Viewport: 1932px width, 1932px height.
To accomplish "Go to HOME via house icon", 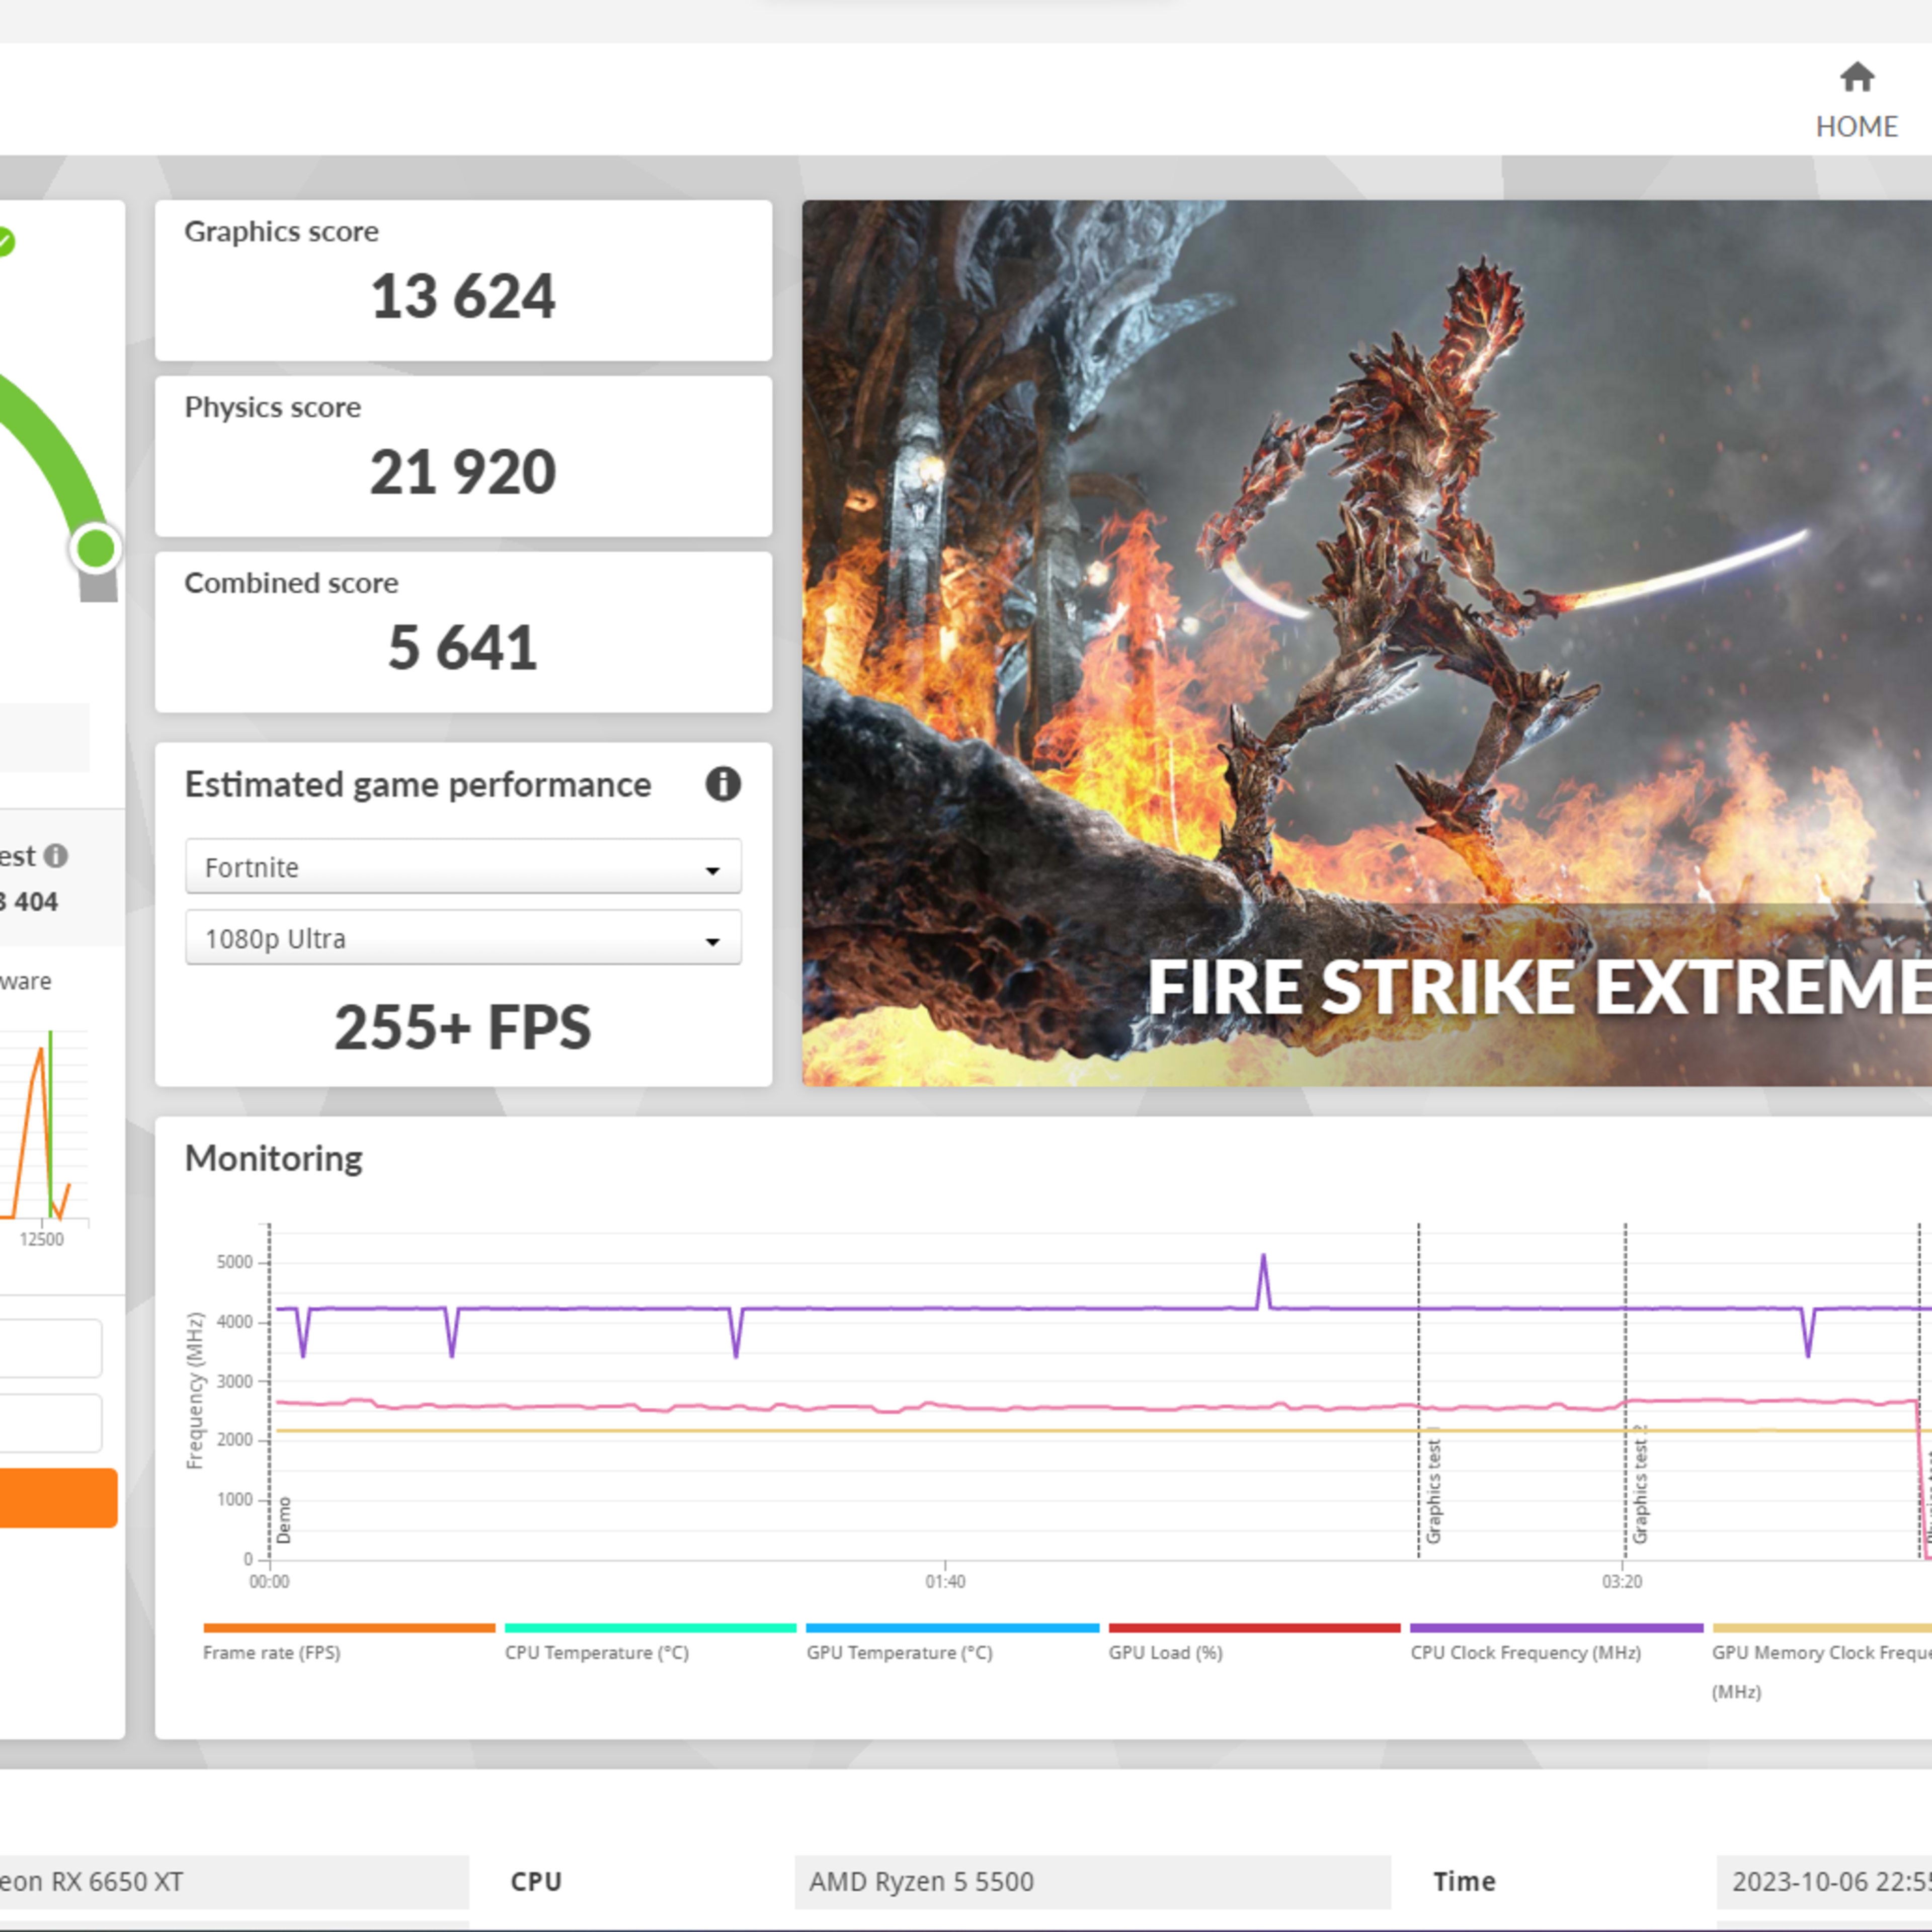I will tap(1856, 78).
